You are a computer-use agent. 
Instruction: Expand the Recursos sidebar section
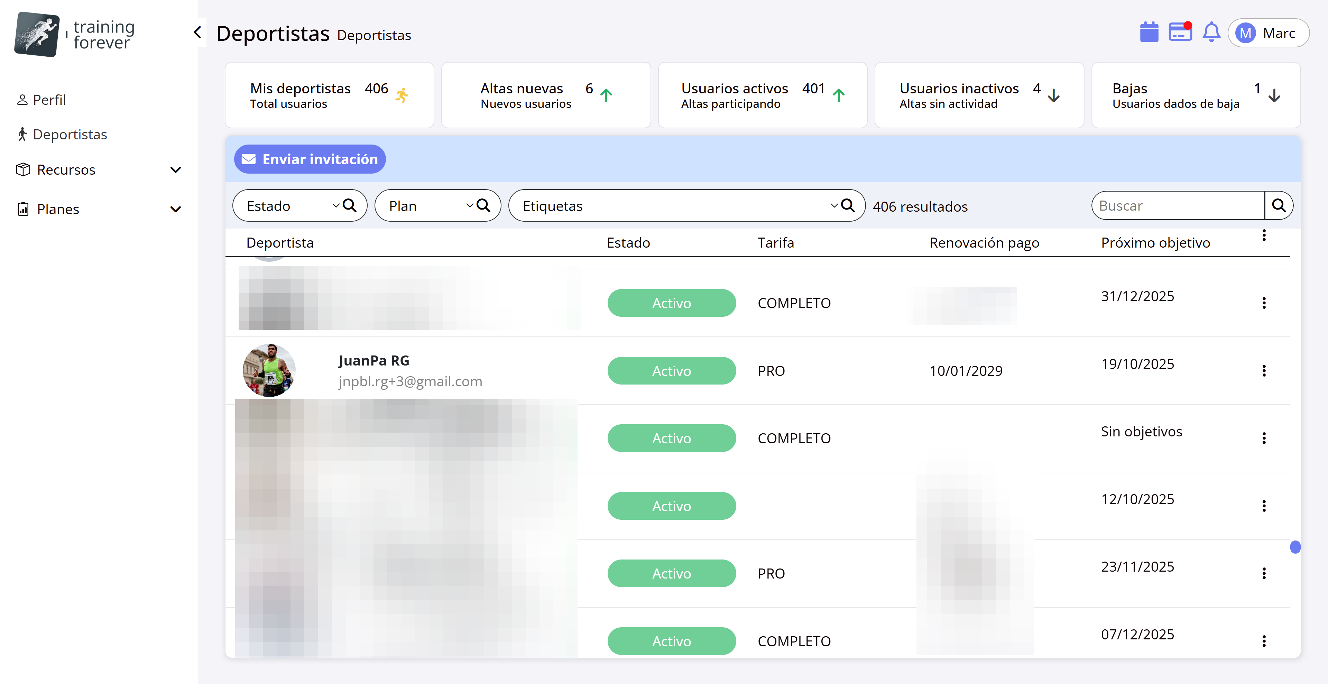(175, 169)
